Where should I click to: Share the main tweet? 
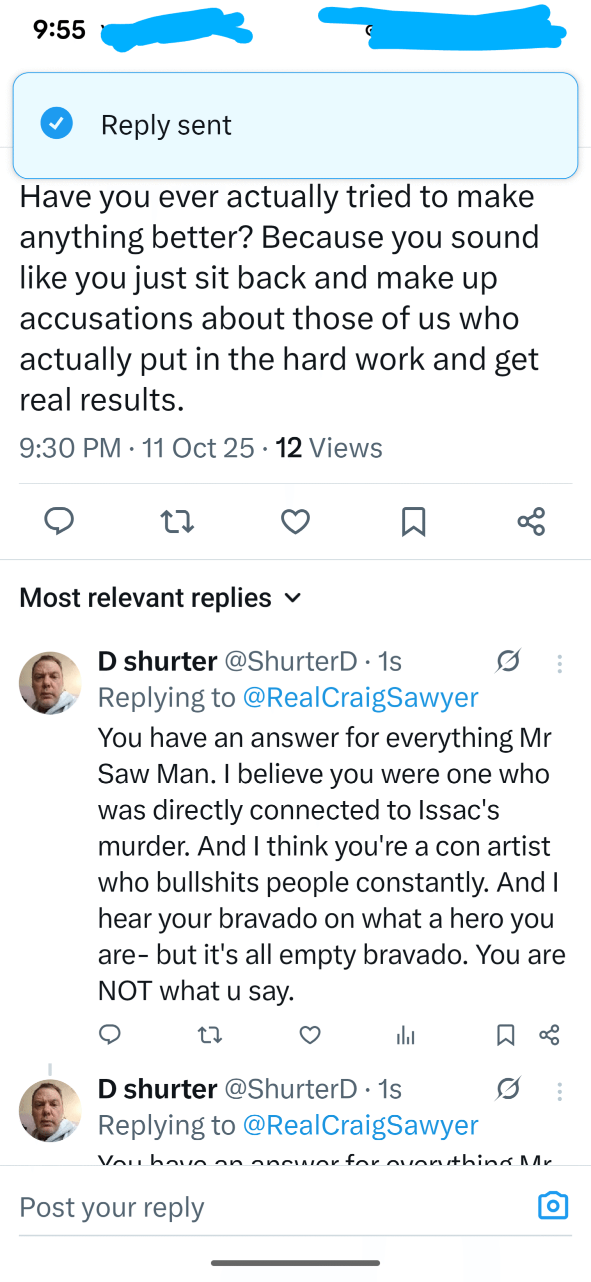pyautogui.click(x=531, y=521)
